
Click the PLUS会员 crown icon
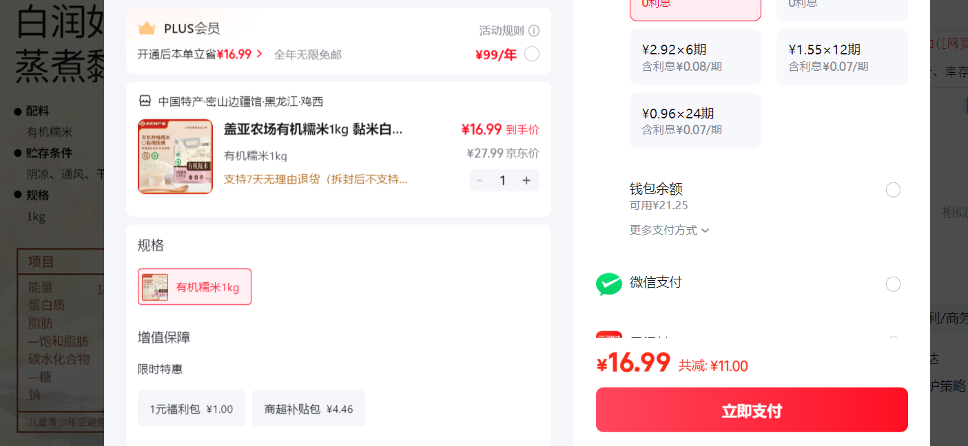tap(146, 28)
